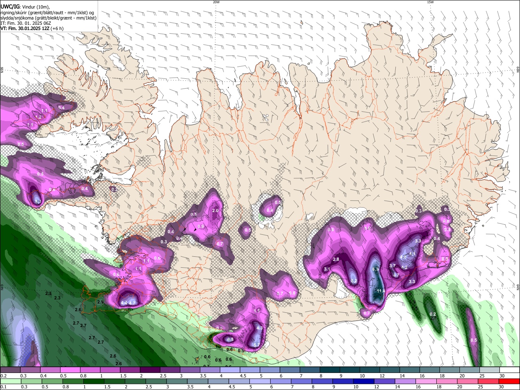Select lightest green 0.1–0.3 rain scale swatch

click(x=11, y=381)
